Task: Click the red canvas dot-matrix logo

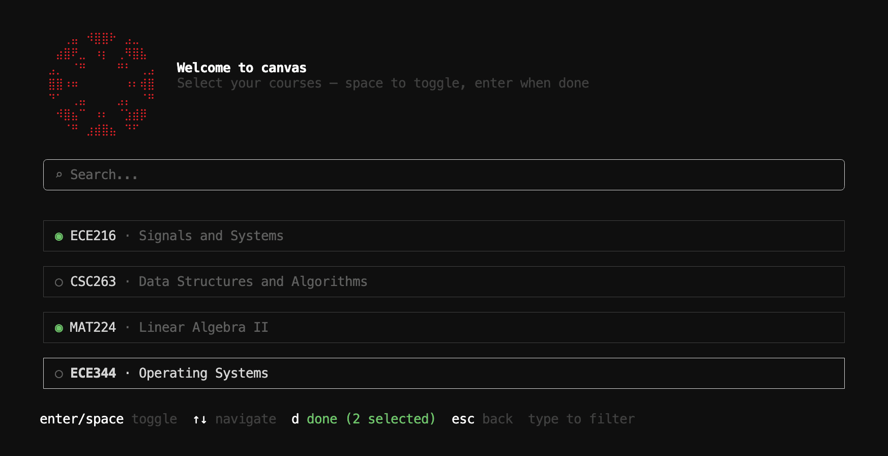Action: tap(102, 84)
